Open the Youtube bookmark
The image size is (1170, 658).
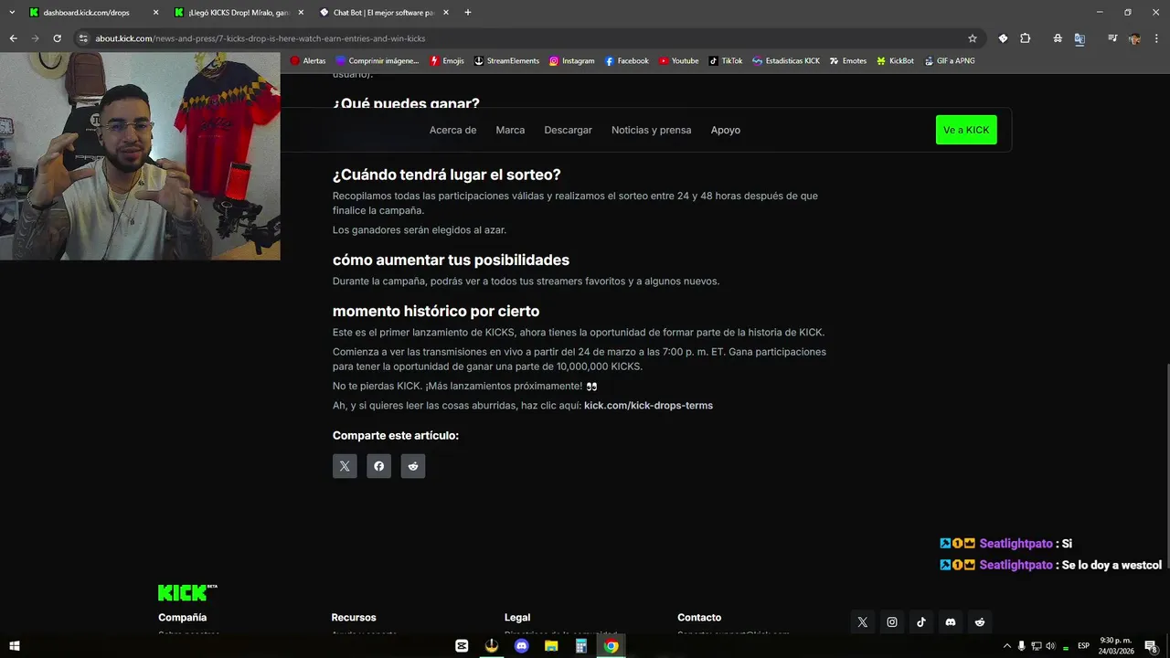(677, 60)
